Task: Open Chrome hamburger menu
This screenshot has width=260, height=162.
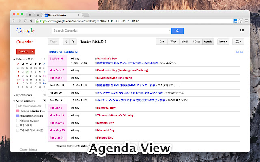Action: pyautogui.click(x=247, y=21)
